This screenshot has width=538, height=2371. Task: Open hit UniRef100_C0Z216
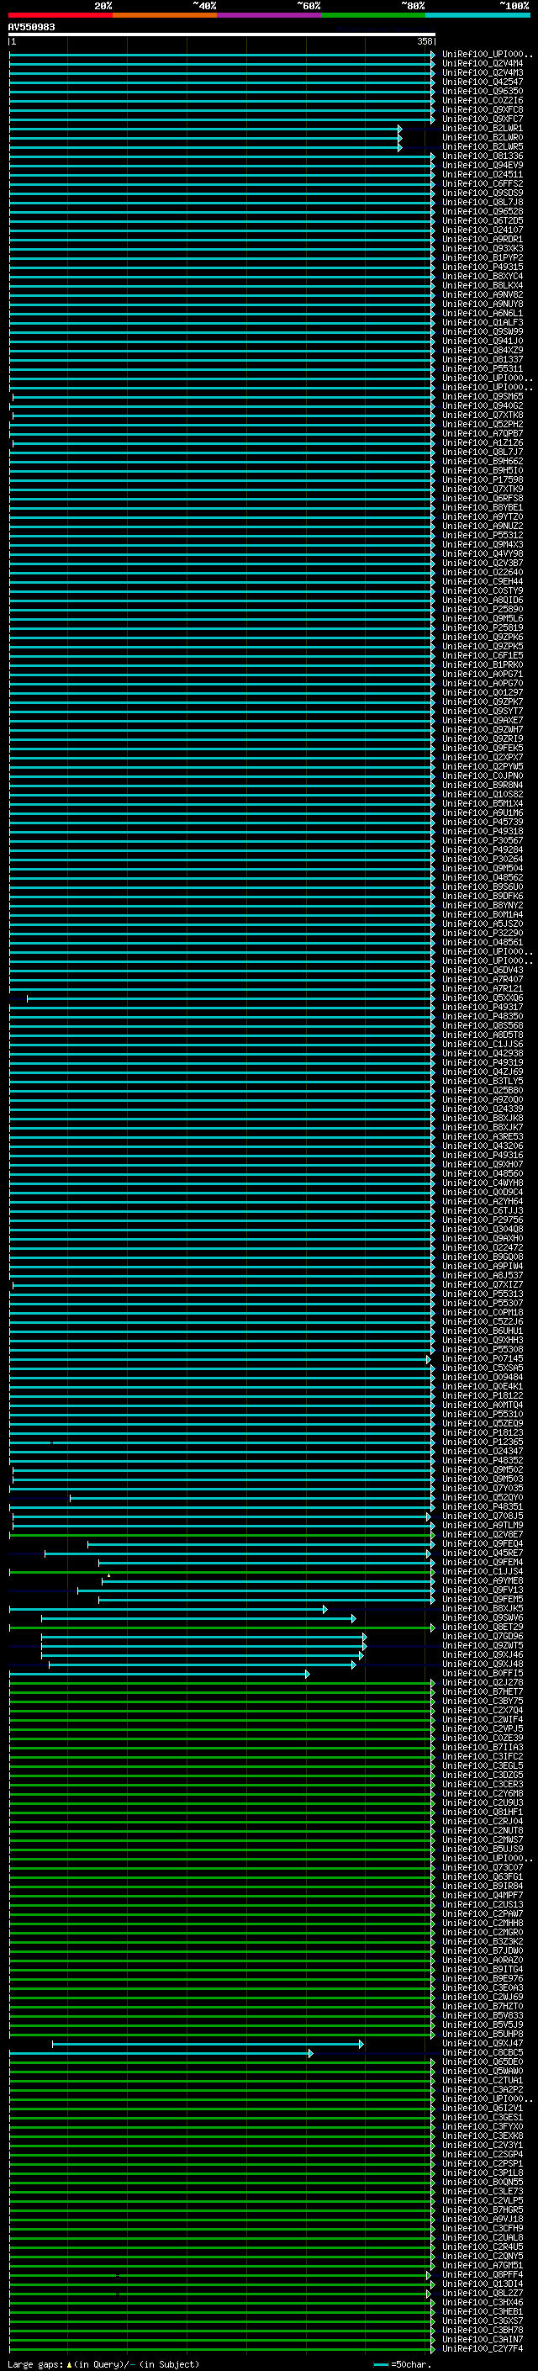(483, 100)
